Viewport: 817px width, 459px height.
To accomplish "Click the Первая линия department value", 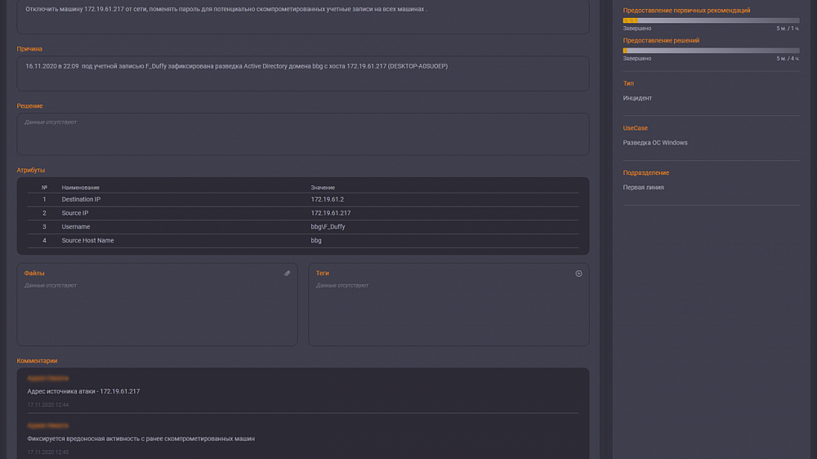I will point(643,187).
